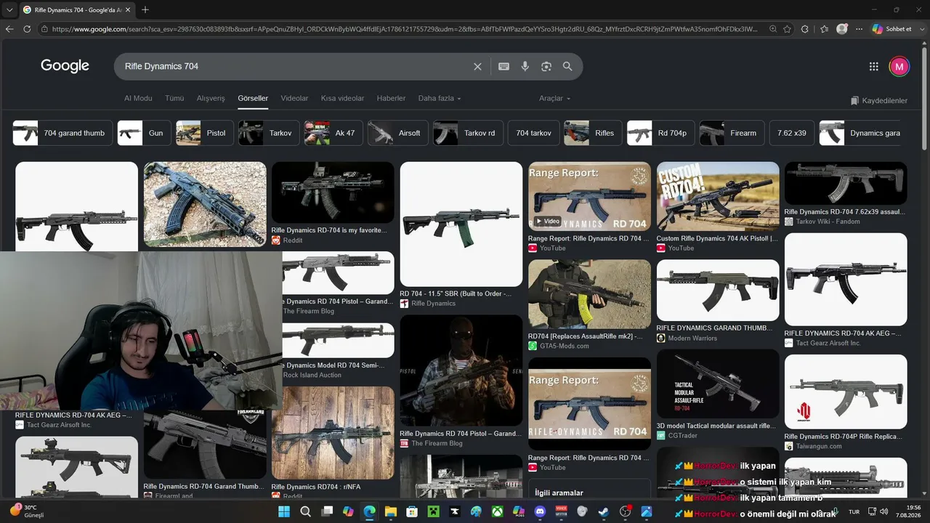Filter results by the Rd 704p chip
The image size is (930, 523).
[x=661, y=133]
